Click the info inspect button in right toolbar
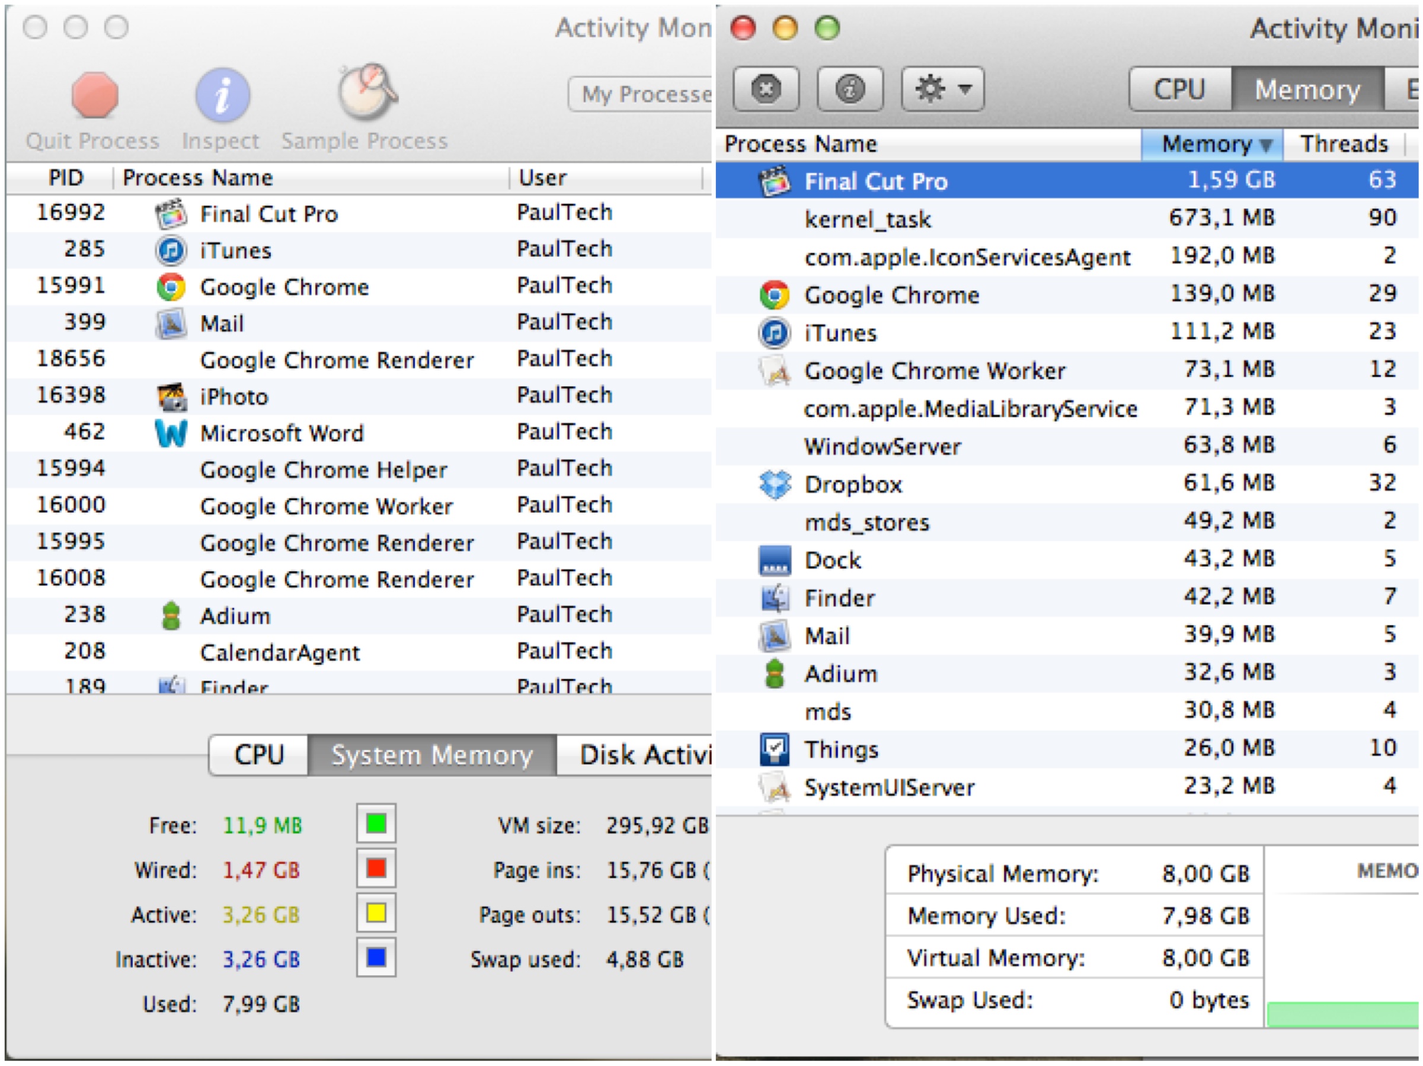1423x1066 pixels. (849, 89)
